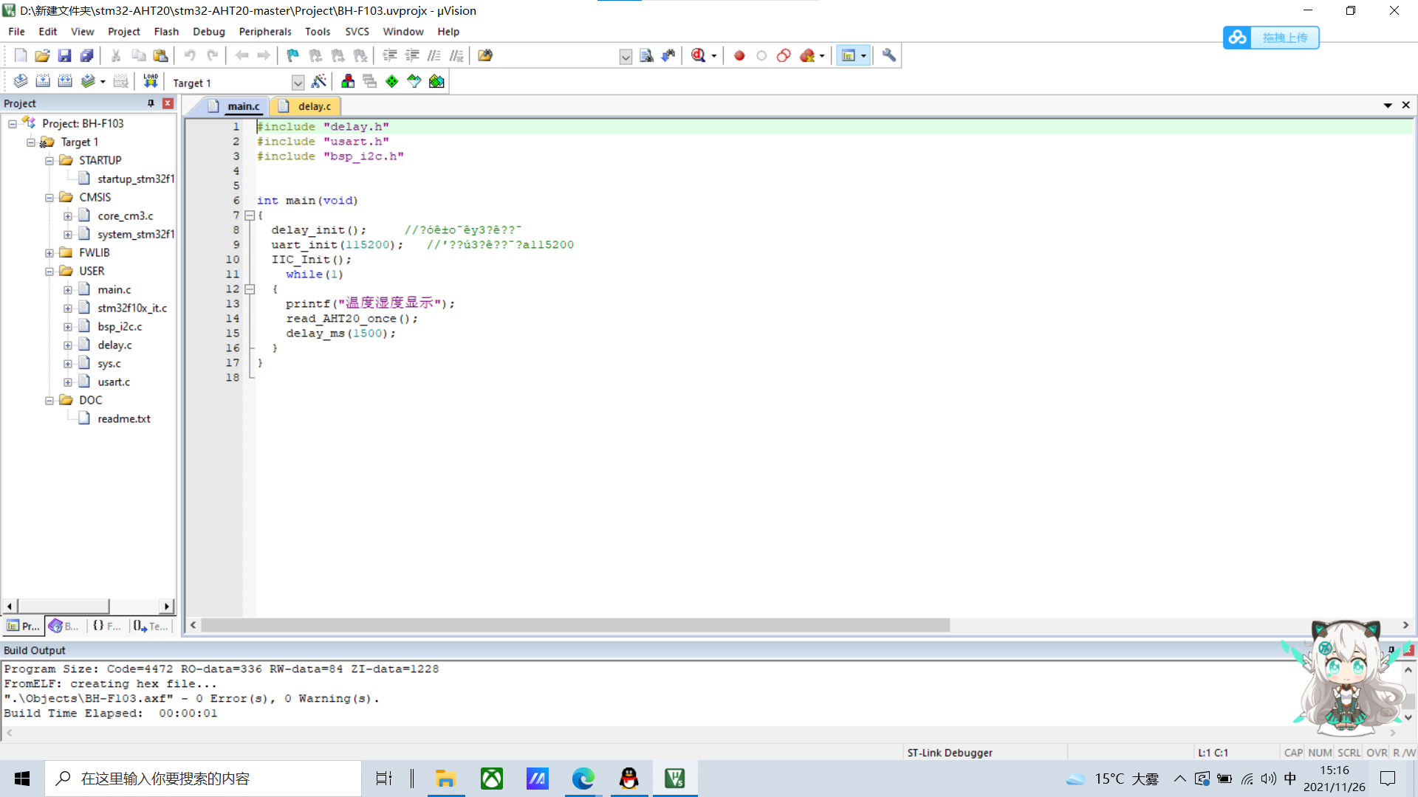Click the Build target toolbar icon
The image size is (1418, 797).
tap(43, 81)
